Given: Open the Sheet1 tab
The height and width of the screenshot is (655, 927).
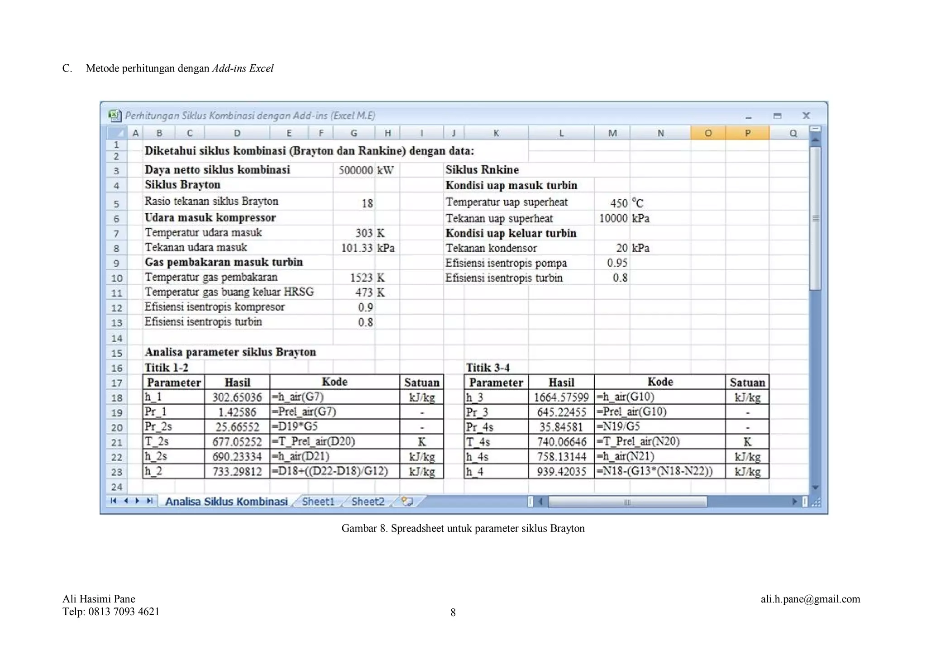Looking at the screenshot, I should click(x=318, y=502).
